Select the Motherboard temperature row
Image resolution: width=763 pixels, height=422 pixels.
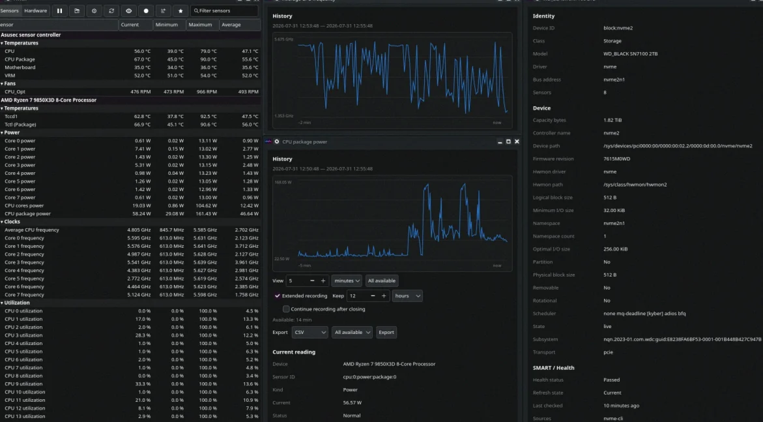[130, 67]
